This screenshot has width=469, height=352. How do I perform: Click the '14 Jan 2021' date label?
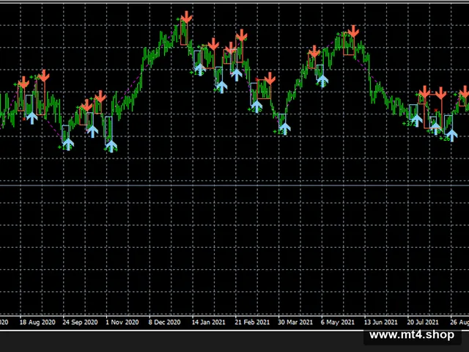click(208, 323)
